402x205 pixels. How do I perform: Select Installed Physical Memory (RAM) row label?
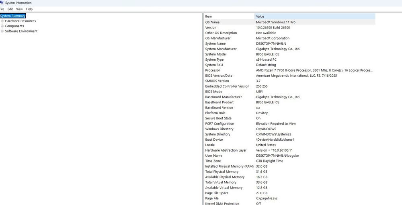tap(229, 166)
